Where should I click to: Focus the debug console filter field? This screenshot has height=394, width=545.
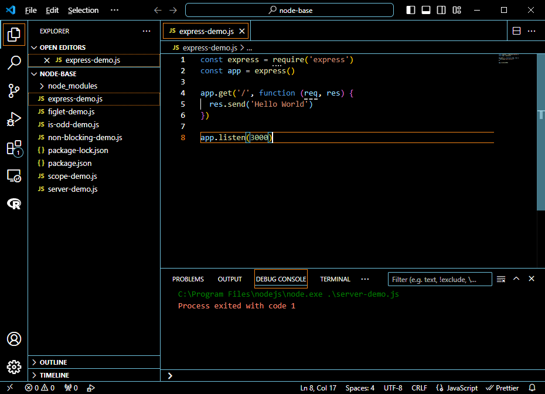point(440,279)
